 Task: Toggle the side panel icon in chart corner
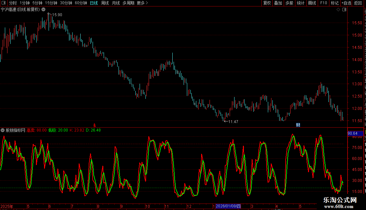(x=344, y=10)
